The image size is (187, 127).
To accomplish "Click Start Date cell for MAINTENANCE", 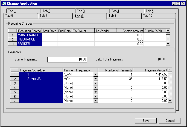I will point(49,35).
